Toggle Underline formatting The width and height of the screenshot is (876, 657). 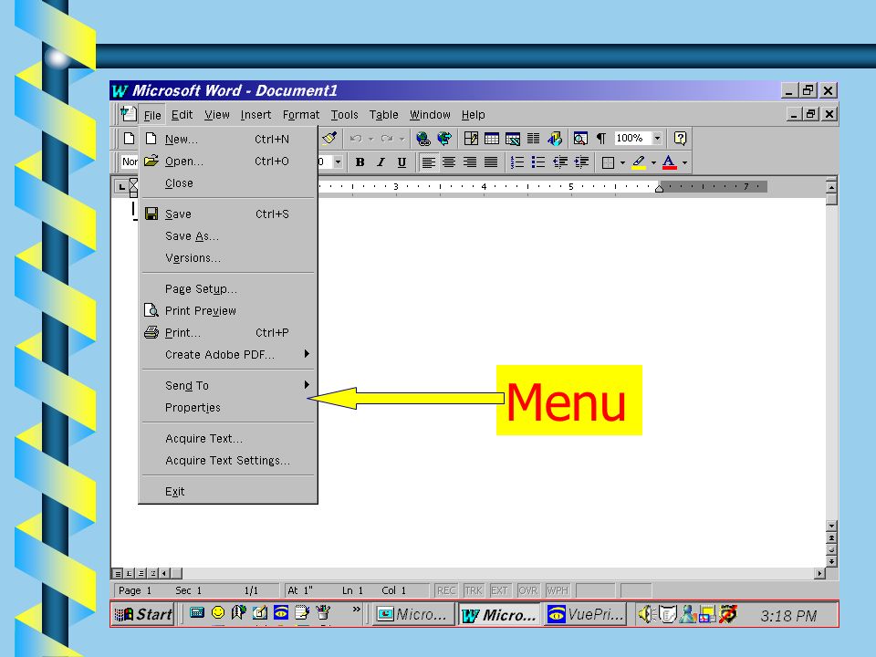pyautogui.click(x=401, y=162)
